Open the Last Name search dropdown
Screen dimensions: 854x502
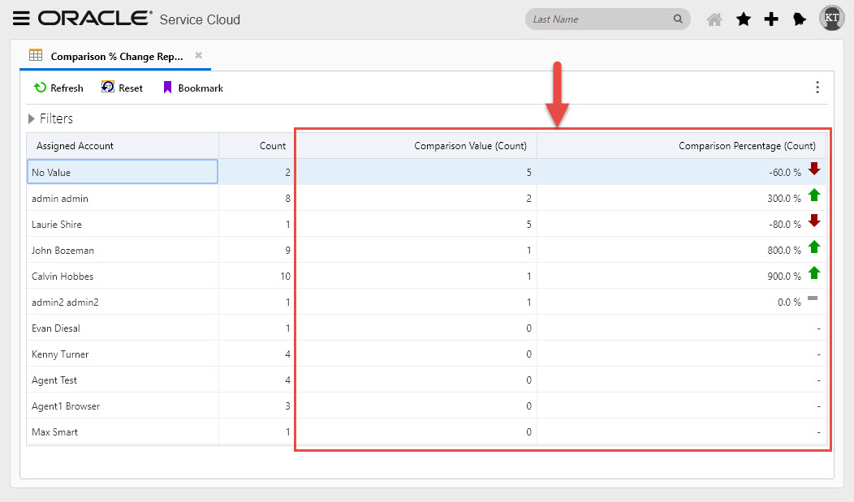pyautogui.click(x=678, y=18)
